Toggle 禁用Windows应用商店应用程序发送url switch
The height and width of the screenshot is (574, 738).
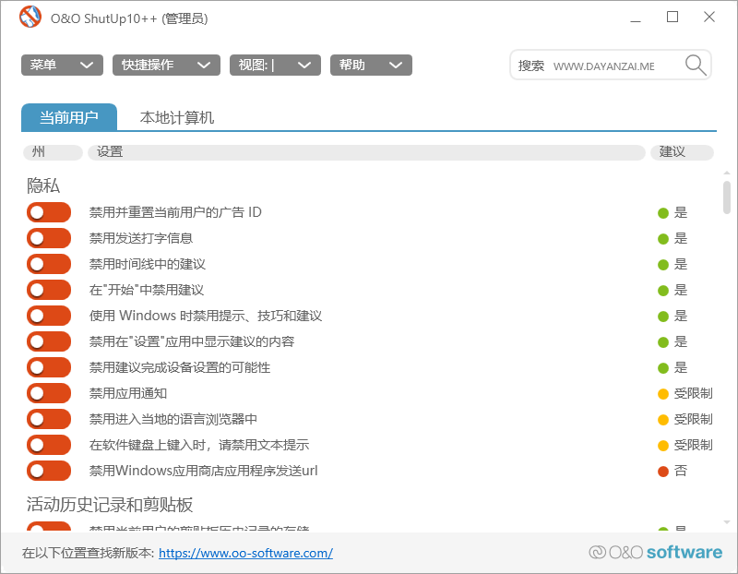pyautogui.click(x=49, y=471)
